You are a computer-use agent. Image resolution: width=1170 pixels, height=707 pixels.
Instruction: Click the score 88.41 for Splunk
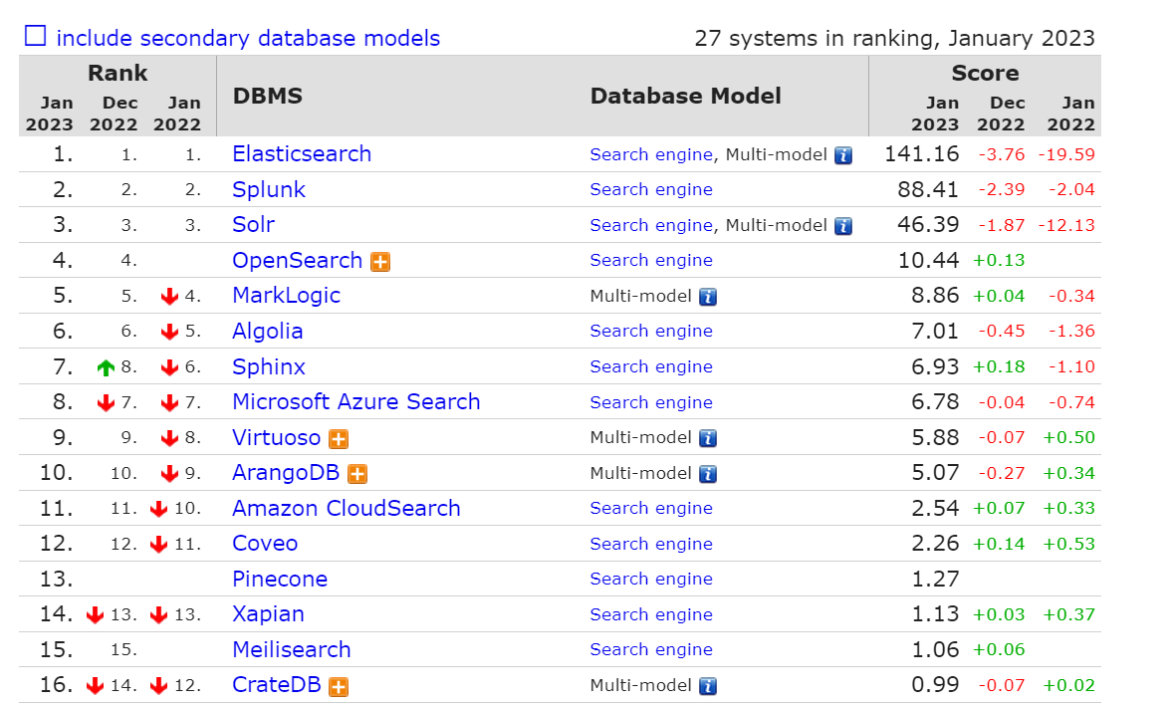(928, 189)
